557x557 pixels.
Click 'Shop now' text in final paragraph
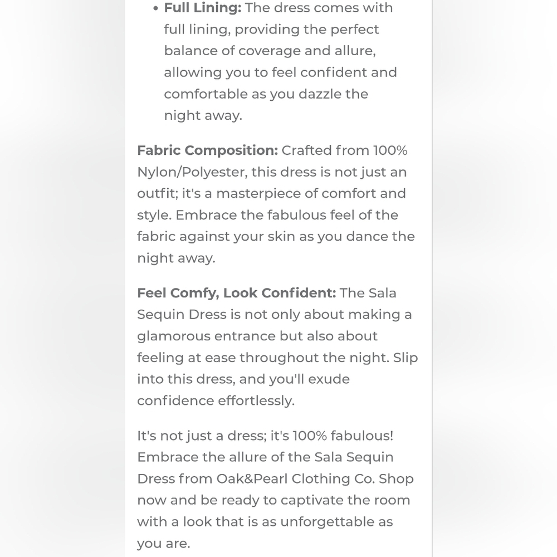click(275, 490)
